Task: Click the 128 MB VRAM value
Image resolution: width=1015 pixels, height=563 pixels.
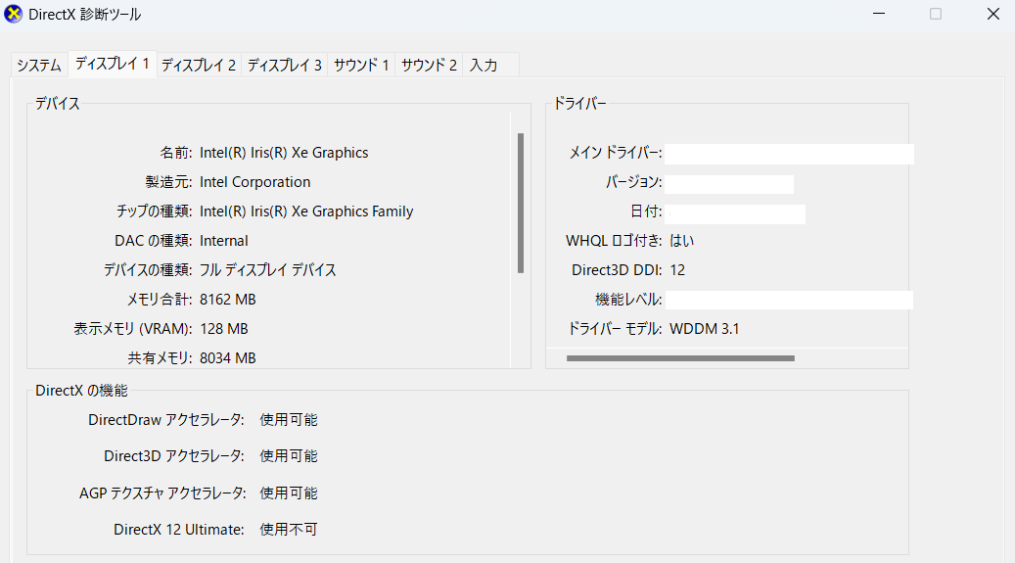Action: pos(224,329)
